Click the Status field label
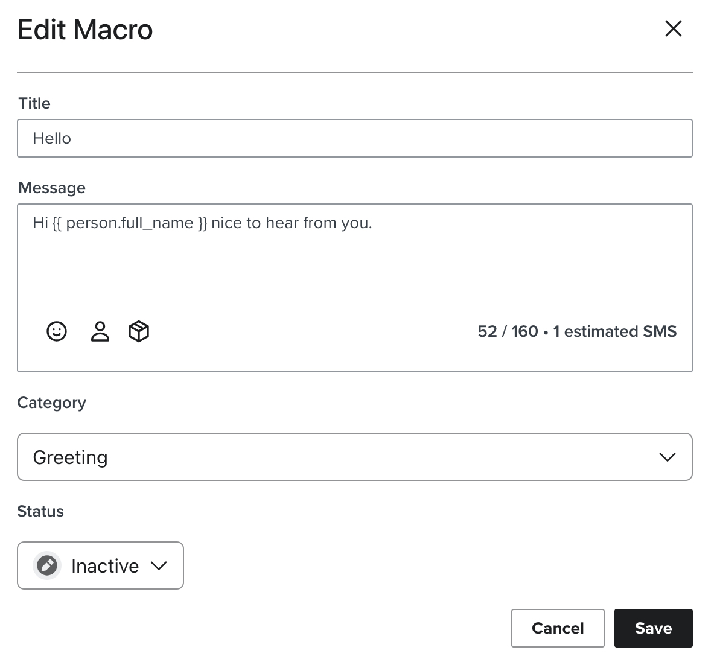Screen dimensions: 717x665 pyautogui.click(x=40, y=511)
